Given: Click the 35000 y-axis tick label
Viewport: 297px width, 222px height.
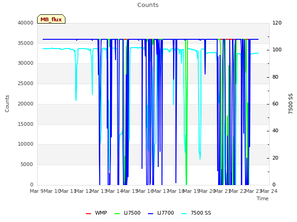Looking at the screenshot, I should [26, 43].
